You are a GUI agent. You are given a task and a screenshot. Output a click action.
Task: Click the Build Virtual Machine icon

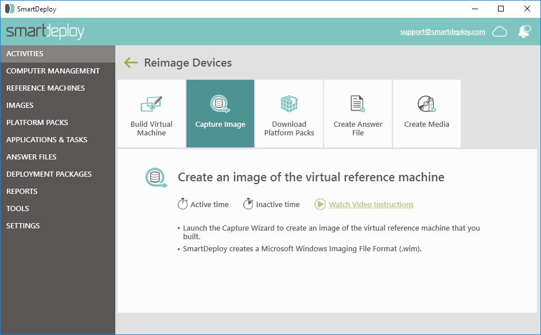coord(151,104)
